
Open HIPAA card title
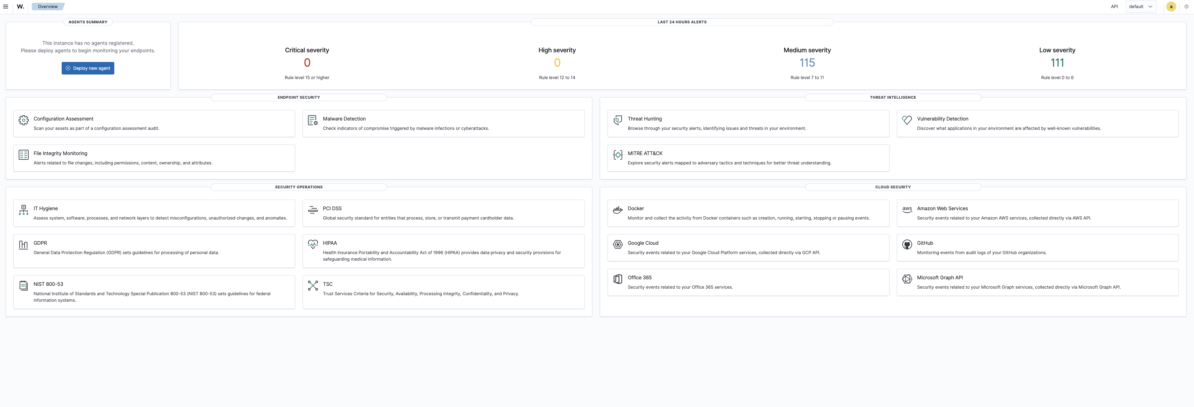tap(330, 243)
